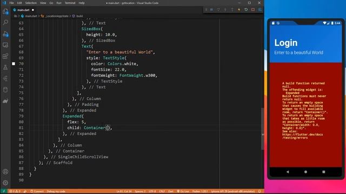Click the editor vertical scrollbar thumb

(263, 129)
